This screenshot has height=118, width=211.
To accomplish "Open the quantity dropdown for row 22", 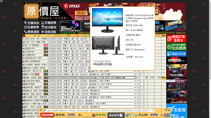I will (142, 107).
